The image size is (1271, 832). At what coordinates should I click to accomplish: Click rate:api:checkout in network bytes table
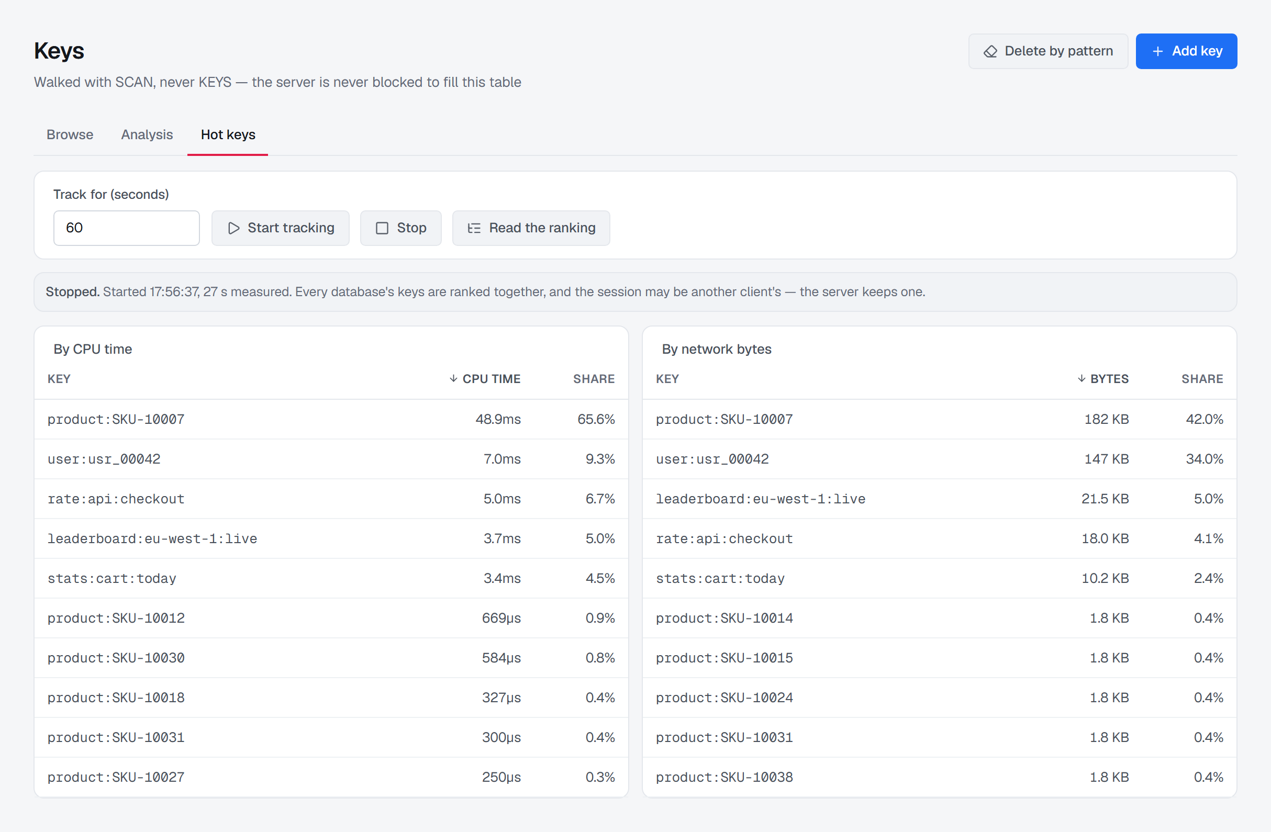click(x=724, y=538)
